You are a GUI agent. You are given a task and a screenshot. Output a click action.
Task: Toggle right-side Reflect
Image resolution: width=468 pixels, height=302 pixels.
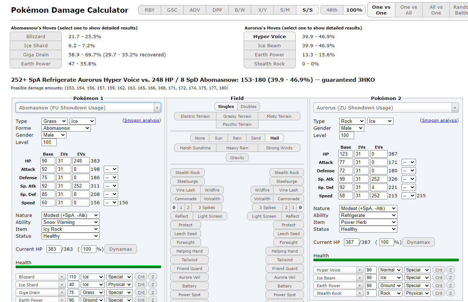292,216
